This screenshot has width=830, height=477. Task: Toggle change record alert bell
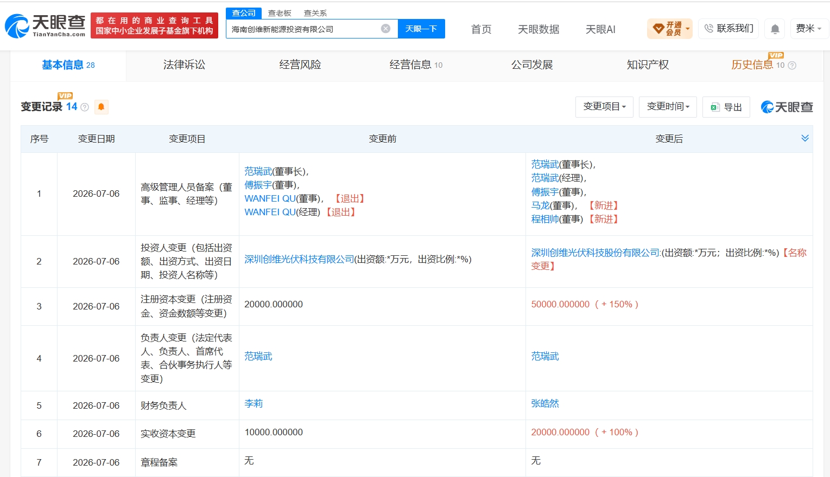coord(101,107)
